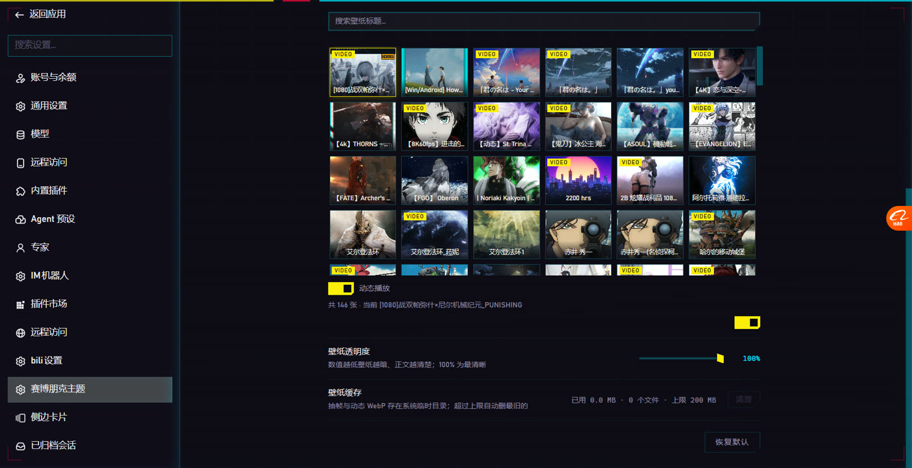Screen dimensions: 912x468
Task: Select the 哈尔的移动城堡 wallpaper
Action: (722, 235)
